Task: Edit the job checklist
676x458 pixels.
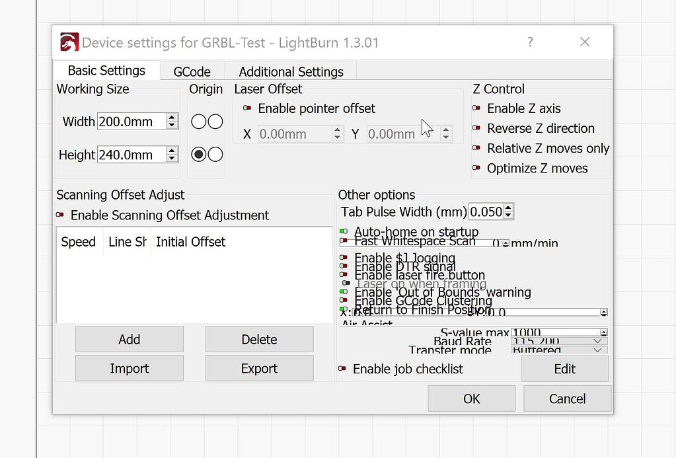Action: (564, 369)
